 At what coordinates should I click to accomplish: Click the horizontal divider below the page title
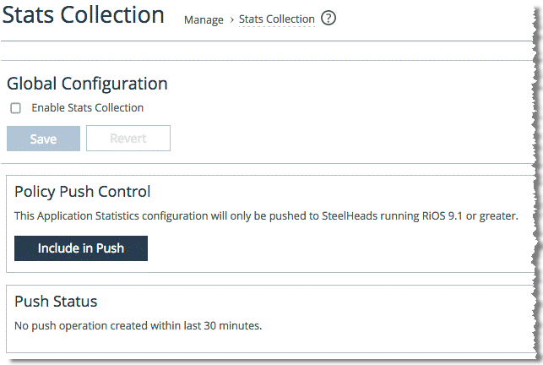[267, 41]
